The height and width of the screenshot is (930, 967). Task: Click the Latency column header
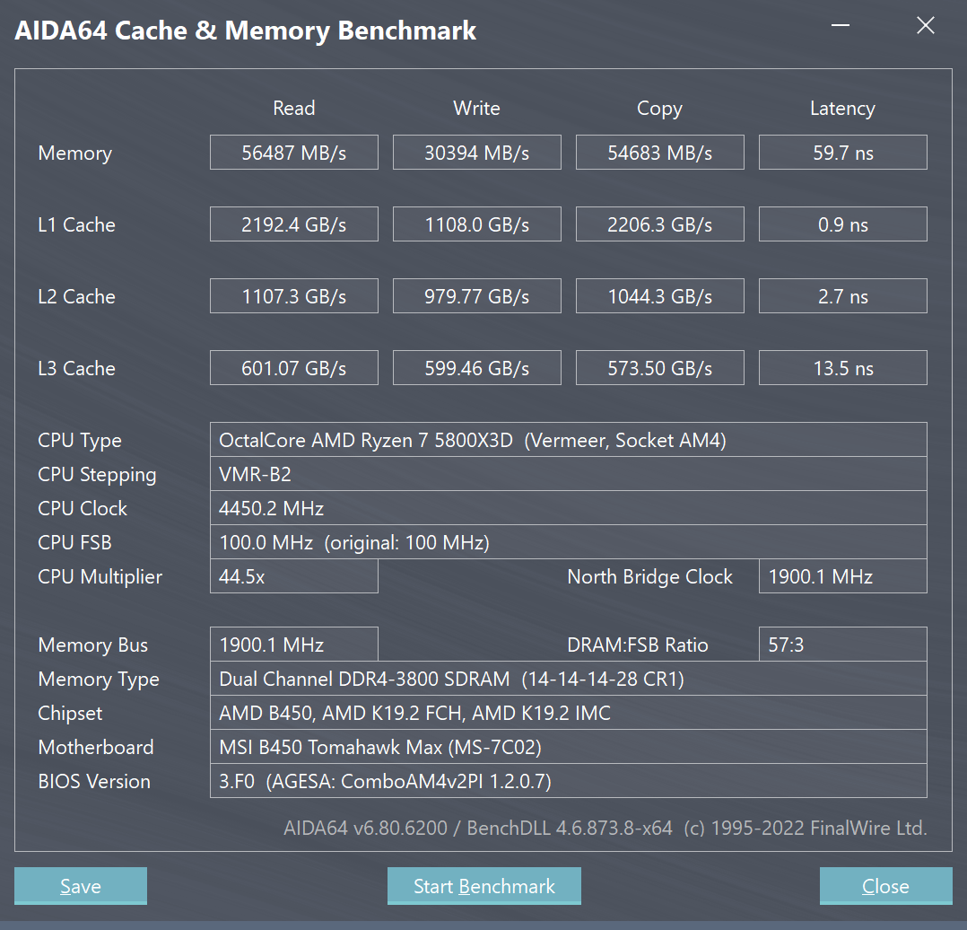click(842, 109)
